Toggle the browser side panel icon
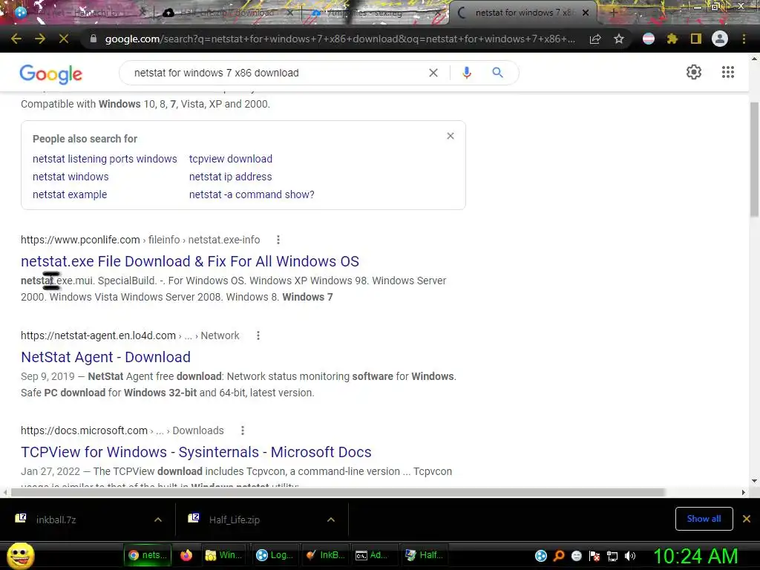 coord(696,39)
